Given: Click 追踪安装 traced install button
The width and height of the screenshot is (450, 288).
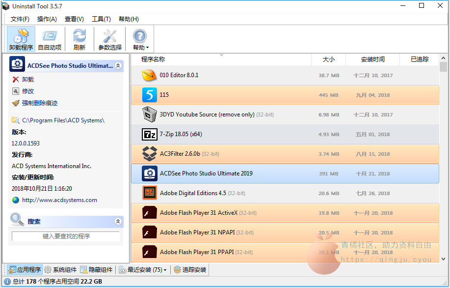Looking at the screenshot, I should click(x=190, y=270).
